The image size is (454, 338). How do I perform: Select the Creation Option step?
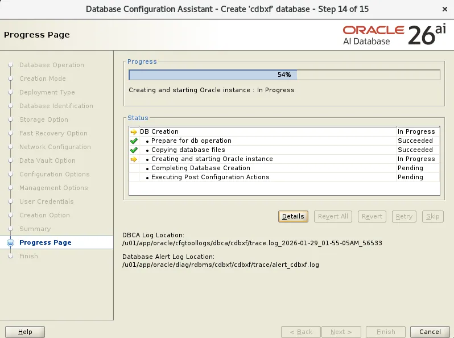(44, 215)
